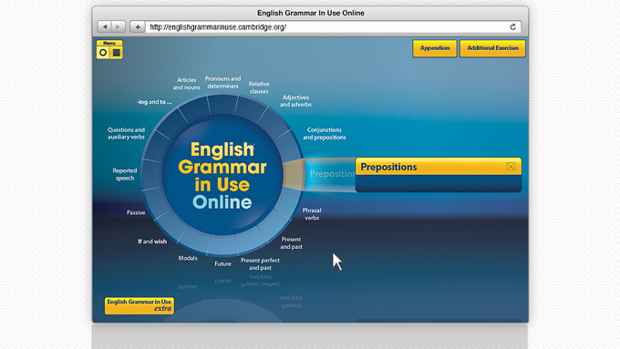Viewport: 620px width, 349px height.
Task: Select the list view square in Menu
Action: click(x=117, y=53)
